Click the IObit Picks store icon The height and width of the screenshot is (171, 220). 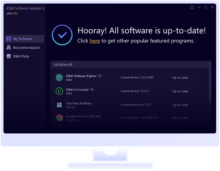coord(9,56)
